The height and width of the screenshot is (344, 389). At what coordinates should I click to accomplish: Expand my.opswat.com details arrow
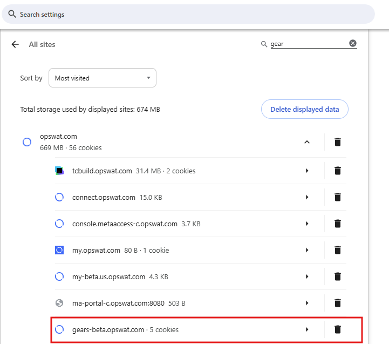(x=307, y=250)
